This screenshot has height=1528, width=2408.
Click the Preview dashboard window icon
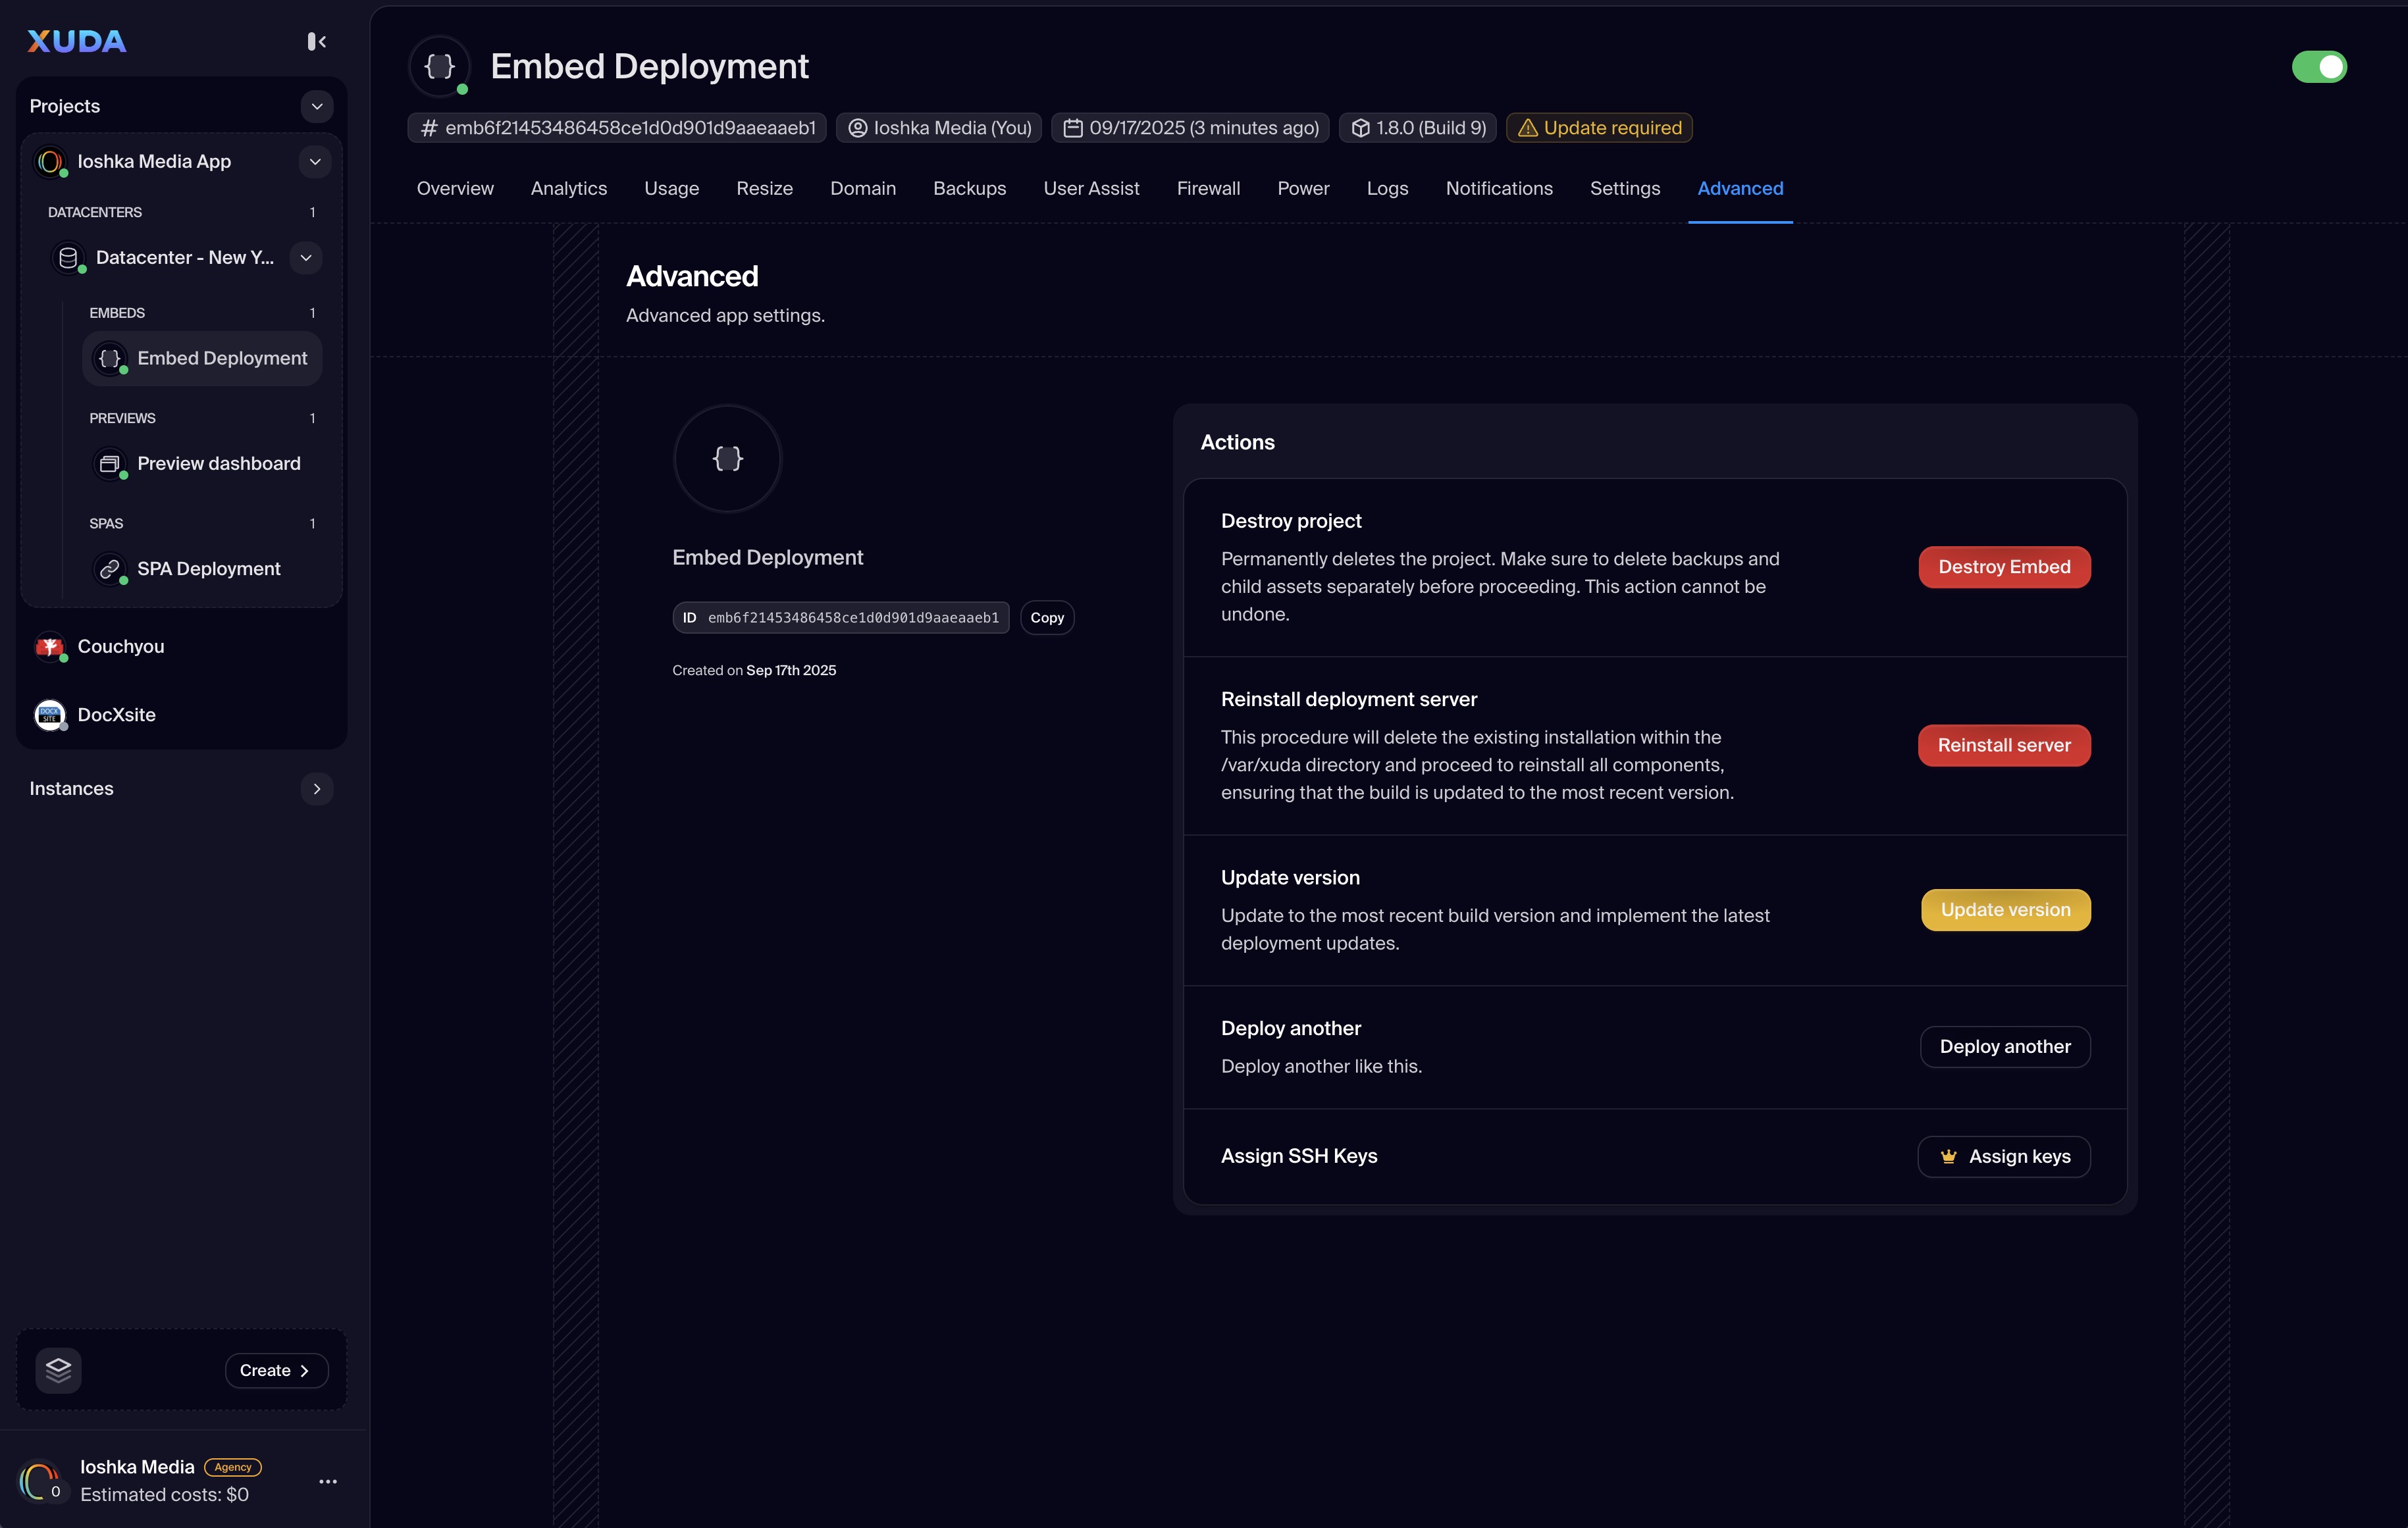tap(110, 464)
